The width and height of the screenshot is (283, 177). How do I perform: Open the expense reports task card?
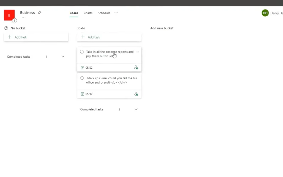(x=109, y=59)
